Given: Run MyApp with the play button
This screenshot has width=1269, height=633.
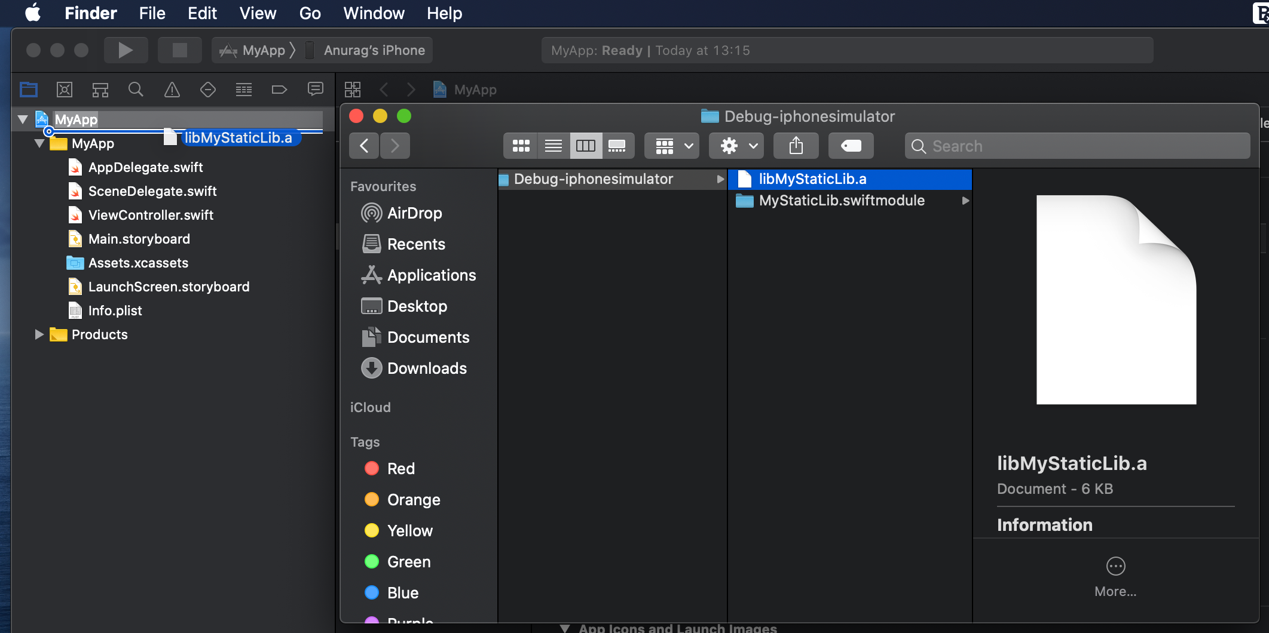Looking at the screenshot, I should 126,50.
